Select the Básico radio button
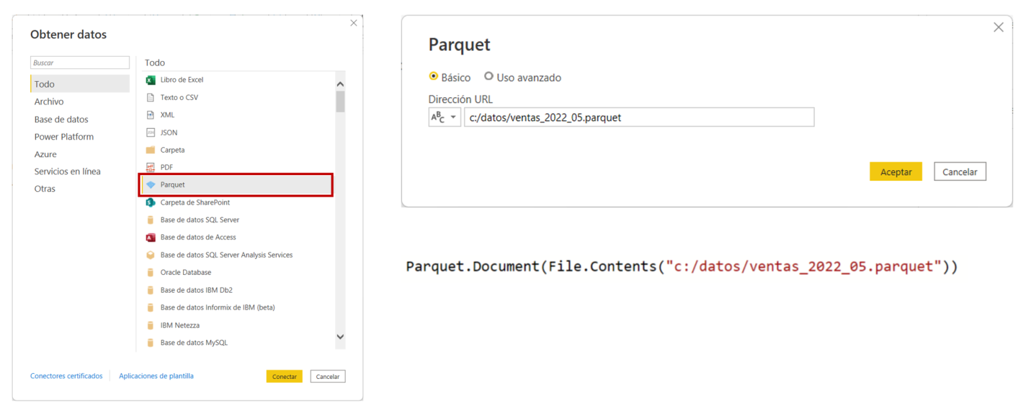The height and width of the screenshot is (415, 1023). tap(434, 76)
